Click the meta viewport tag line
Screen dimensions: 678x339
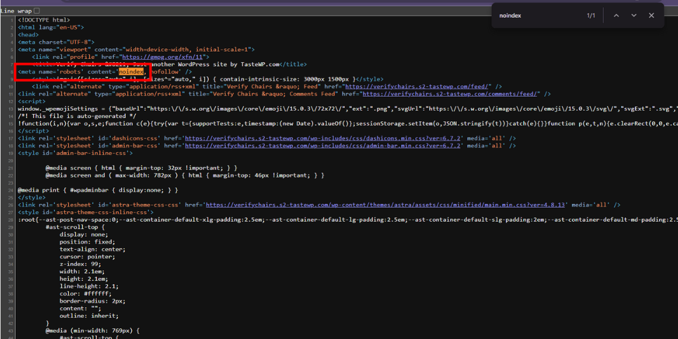(x=136, y=49)
